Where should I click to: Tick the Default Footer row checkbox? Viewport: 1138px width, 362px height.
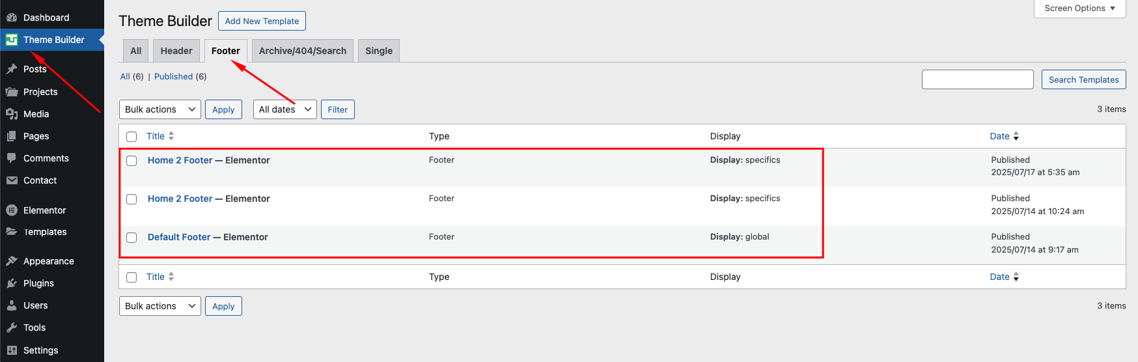pyautogui.click(x=132, y=238)
